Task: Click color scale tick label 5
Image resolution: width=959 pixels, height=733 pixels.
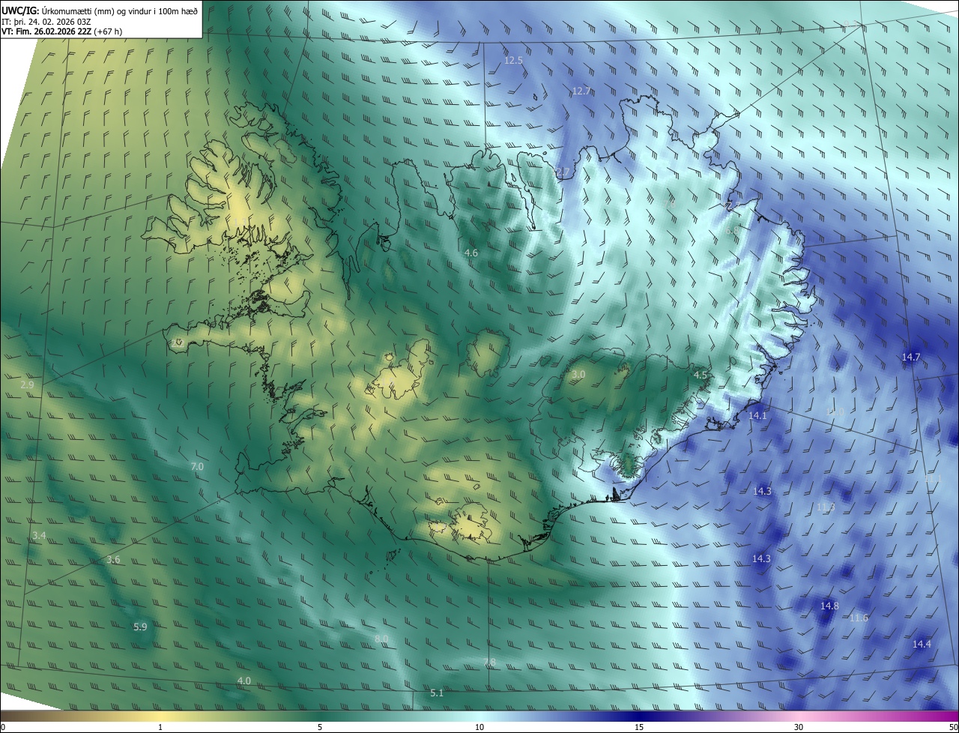Action: pos(320,727)
